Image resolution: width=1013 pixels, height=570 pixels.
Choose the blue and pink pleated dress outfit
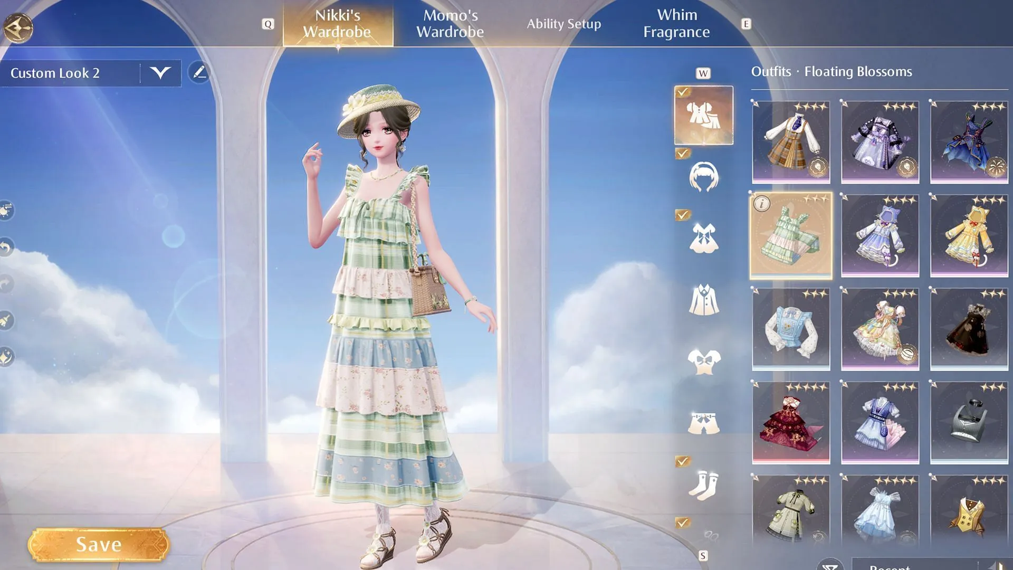[880, 423]
